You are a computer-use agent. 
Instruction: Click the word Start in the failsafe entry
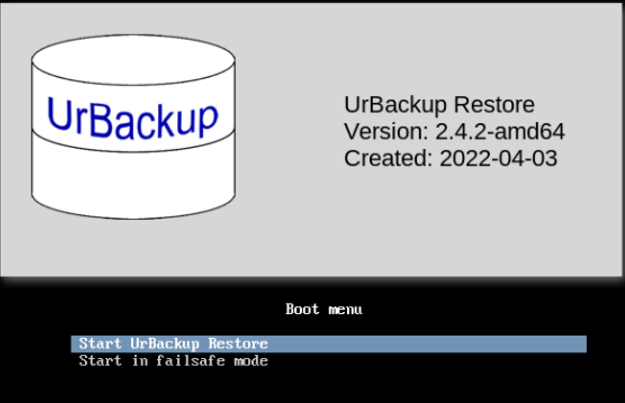[100, 361]
